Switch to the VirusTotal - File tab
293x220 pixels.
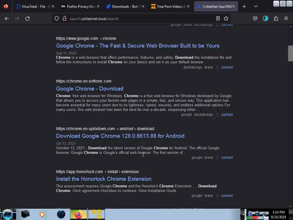click(x=35, y=7)
